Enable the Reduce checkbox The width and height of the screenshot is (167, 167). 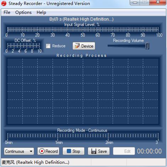click(x=48, y=46)
